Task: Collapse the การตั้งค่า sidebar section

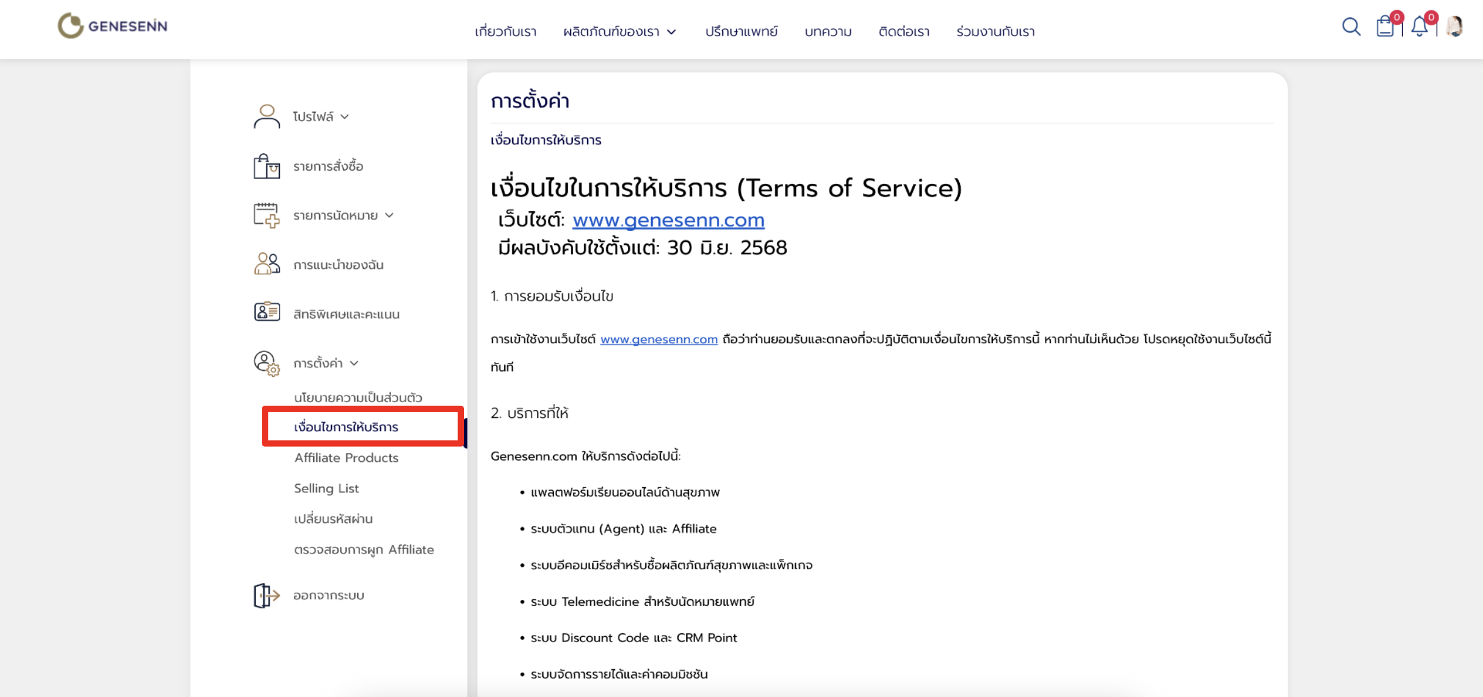Action: (354, 363)
